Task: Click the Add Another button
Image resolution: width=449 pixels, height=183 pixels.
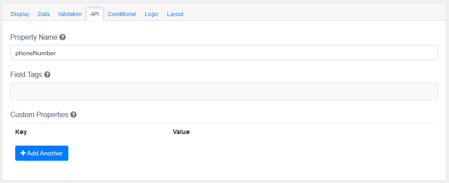Action: [x=42, y=153]
